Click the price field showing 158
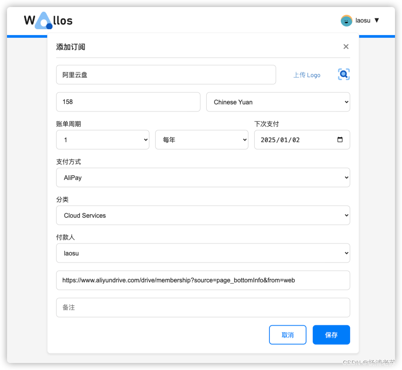Image resolution: width=402 pixels, height=370 pixels. [x=128, y=102]
